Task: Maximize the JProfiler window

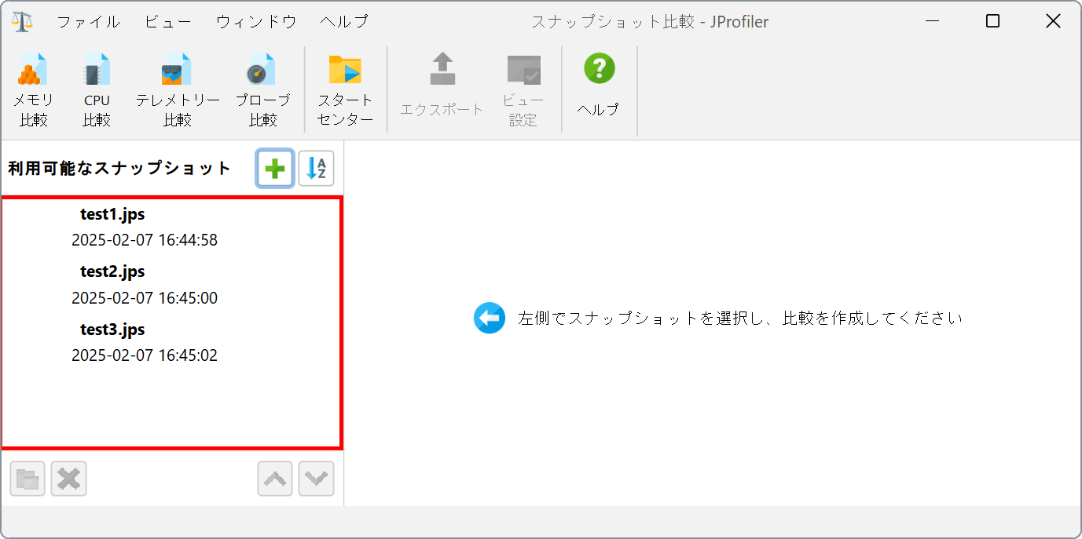Action: click(992, 21)
